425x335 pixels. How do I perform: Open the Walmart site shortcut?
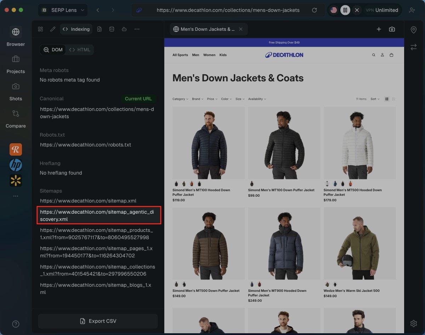(x=16, y=180)
